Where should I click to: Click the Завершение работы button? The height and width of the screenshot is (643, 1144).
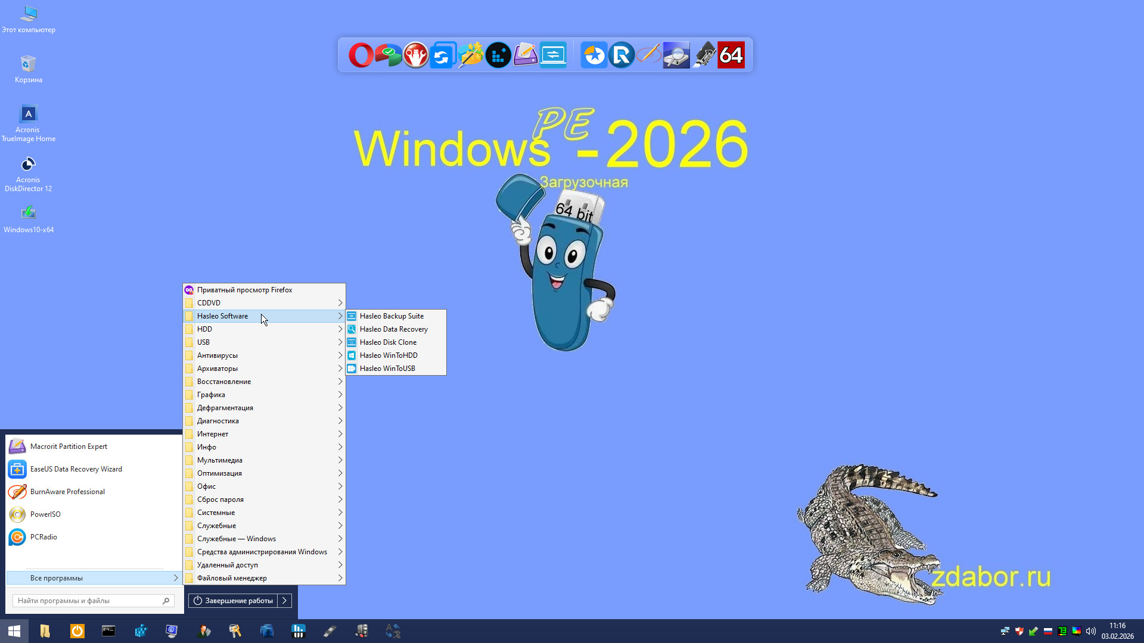pyautogui.click(x=234, y=601)
